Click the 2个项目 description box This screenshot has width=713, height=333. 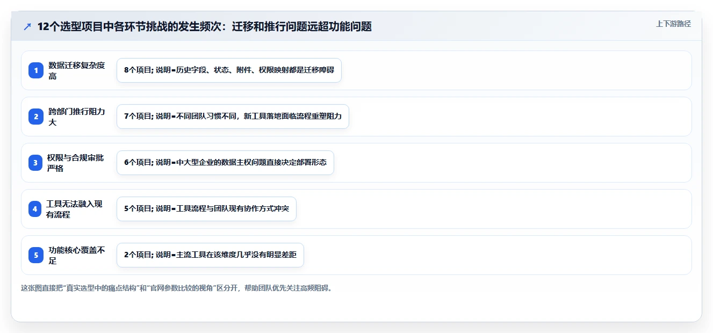coord(210,255)
